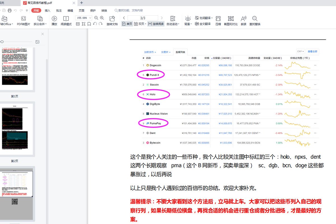The image size is (336, 224).
Task: Click the Bytecoin name in table
Action: [155, 143]
